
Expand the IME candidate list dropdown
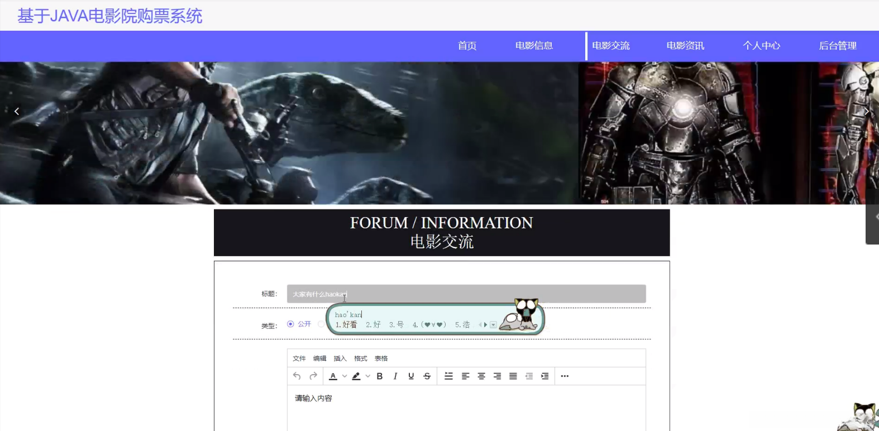click(x=493, y=324)
